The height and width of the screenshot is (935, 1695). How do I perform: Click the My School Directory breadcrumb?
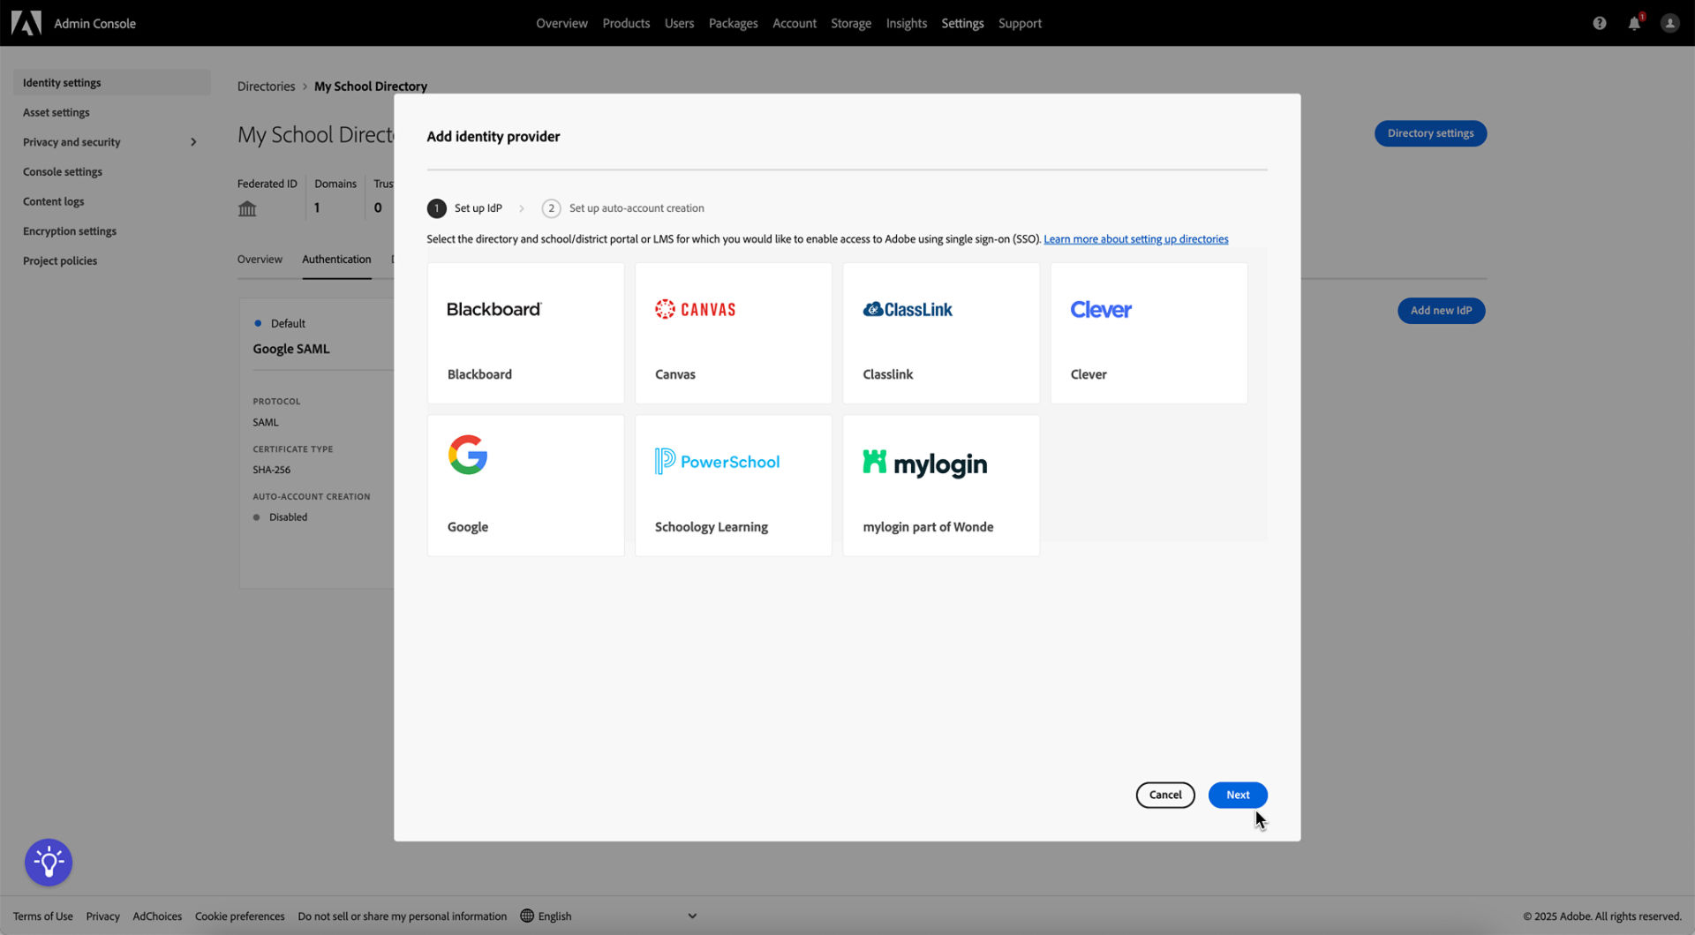tap(371, 87)
